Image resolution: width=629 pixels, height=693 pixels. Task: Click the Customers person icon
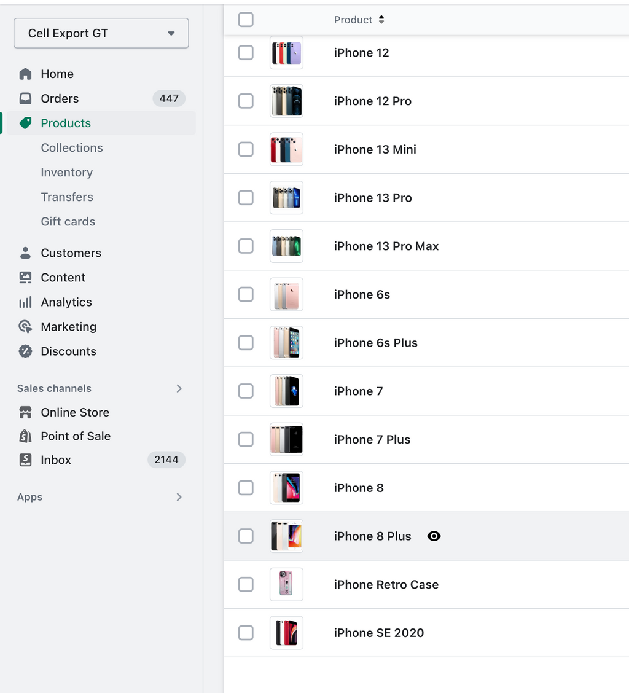click(26, 253)
